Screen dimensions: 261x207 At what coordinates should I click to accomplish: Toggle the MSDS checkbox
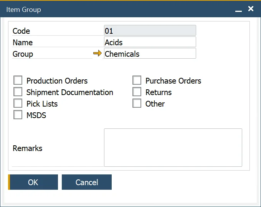click(x=18, y=115)
